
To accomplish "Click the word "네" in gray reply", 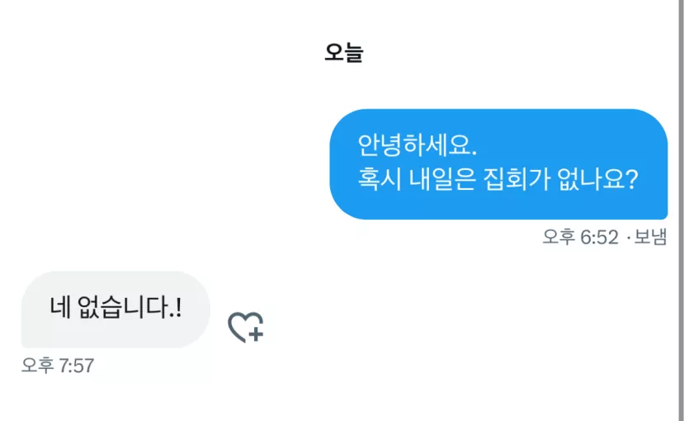I will point(60,307).
